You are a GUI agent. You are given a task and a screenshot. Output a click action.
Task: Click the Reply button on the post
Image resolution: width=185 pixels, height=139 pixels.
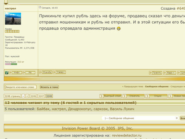click(x=169, y=73)
